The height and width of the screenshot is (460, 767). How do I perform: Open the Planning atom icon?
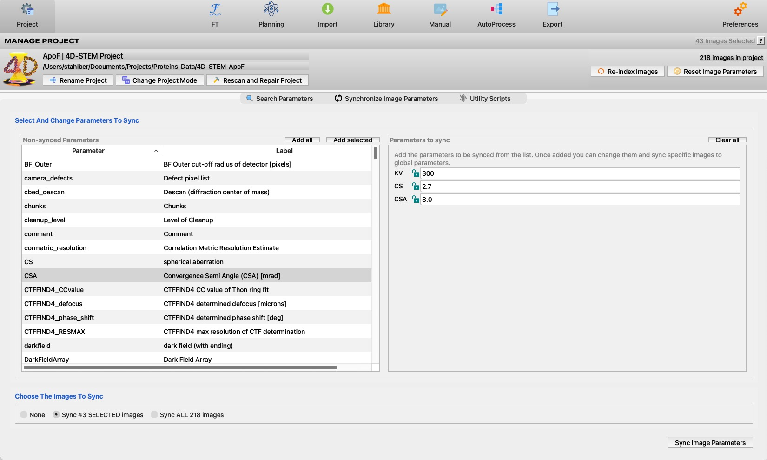click(271, 9)
